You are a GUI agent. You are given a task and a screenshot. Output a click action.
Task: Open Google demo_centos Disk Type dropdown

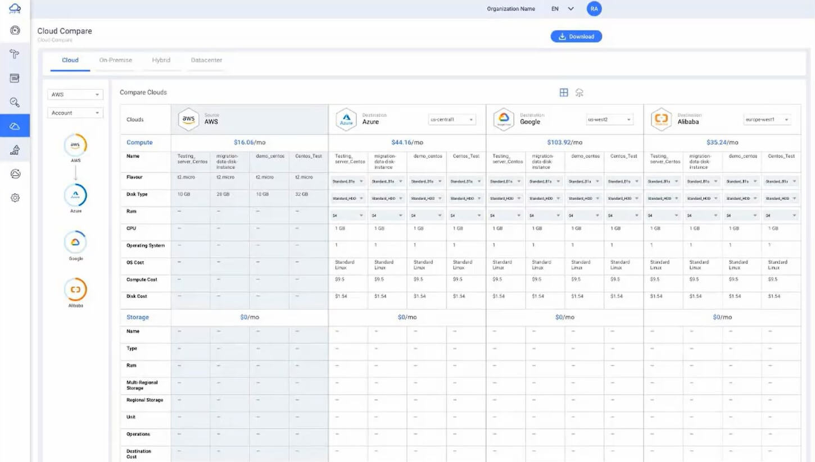click(584, 198)
